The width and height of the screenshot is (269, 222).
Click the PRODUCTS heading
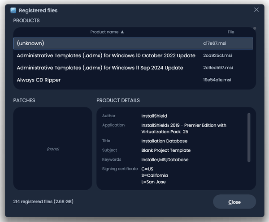pos(26,21)
